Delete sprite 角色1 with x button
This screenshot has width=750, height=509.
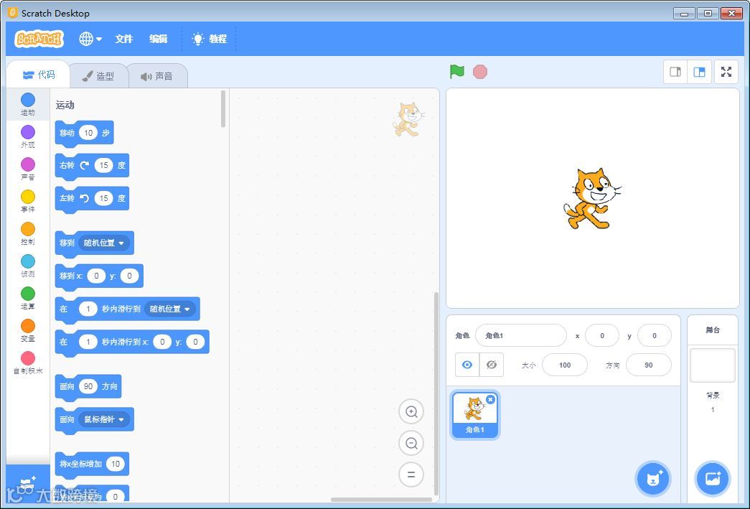490,399
